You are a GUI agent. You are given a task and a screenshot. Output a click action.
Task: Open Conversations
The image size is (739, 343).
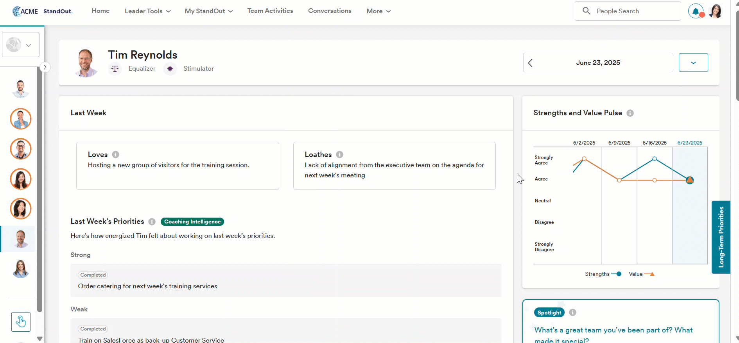tap(330, 11)
